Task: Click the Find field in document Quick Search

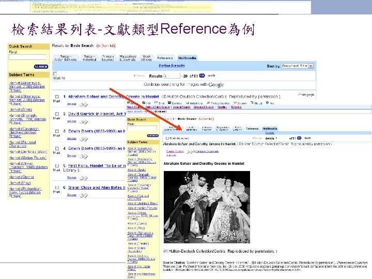Action: tap(142, 128)
